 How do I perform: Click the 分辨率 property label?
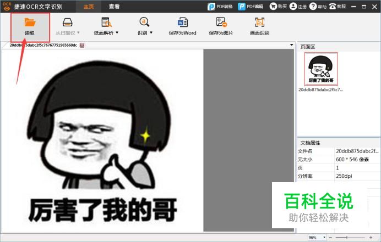click(305, 176)
